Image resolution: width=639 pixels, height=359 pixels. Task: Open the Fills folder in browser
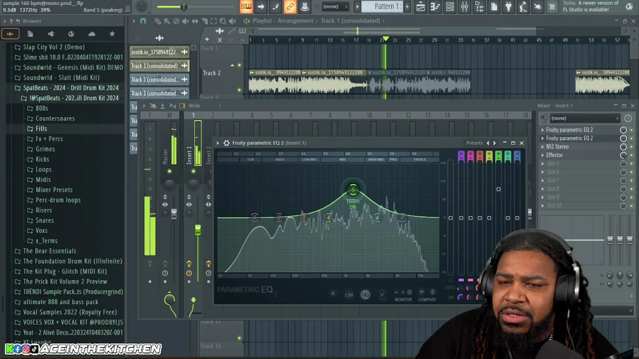pyautogui.click(x=41, y=129)
